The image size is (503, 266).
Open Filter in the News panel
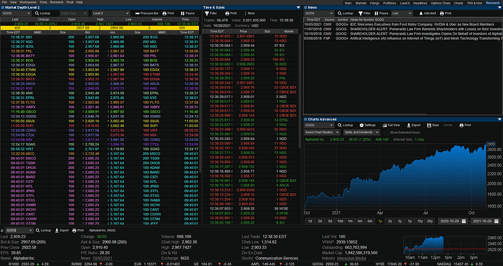tap(365, 13)
